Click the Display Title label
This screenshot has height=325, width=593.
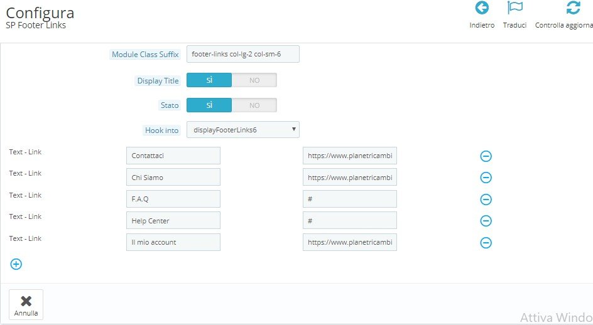click(x=158, y=81)
